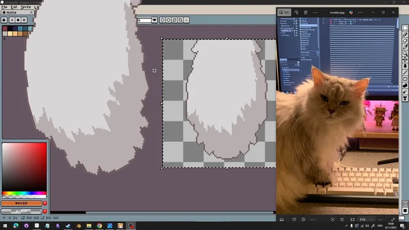
Task: Select the Zoom magnifier tool
Action: click(x=405, y=53)
